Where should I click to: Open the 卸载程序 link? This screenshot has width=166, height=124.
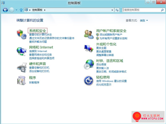(34, 82)
